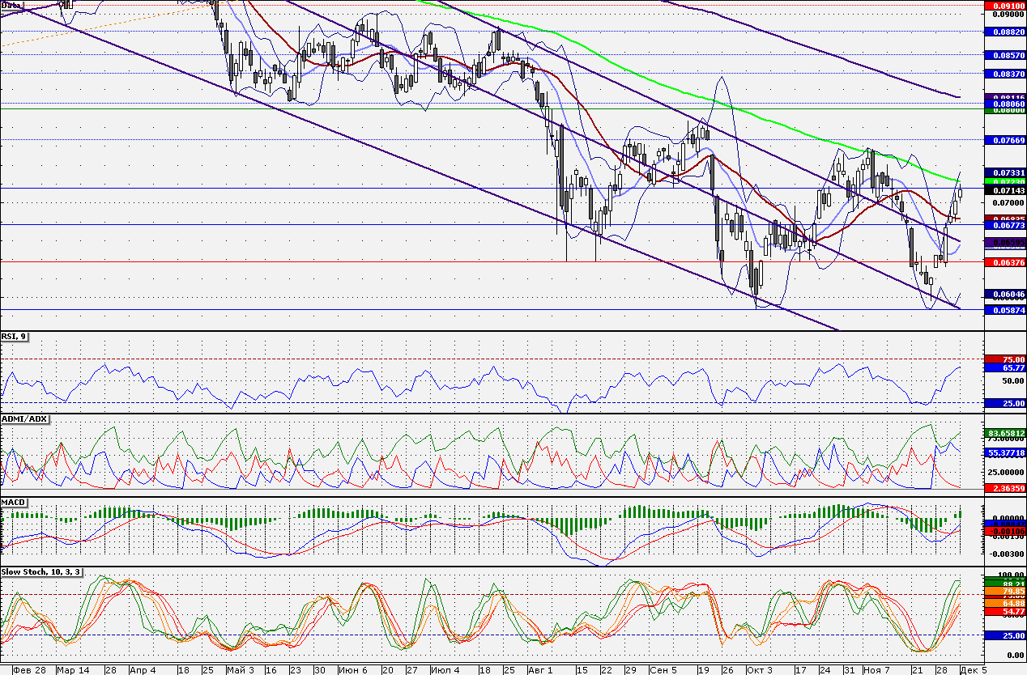Viewport: 1027px width, 675px height.
Task: Select the RSI 65.77 current value tag
Action: (x=1004, y=368)
